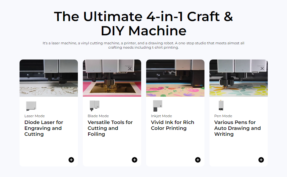Click the inkjet module icon
Viewport: 287px width, 177px height.
(x=158, y=106)
